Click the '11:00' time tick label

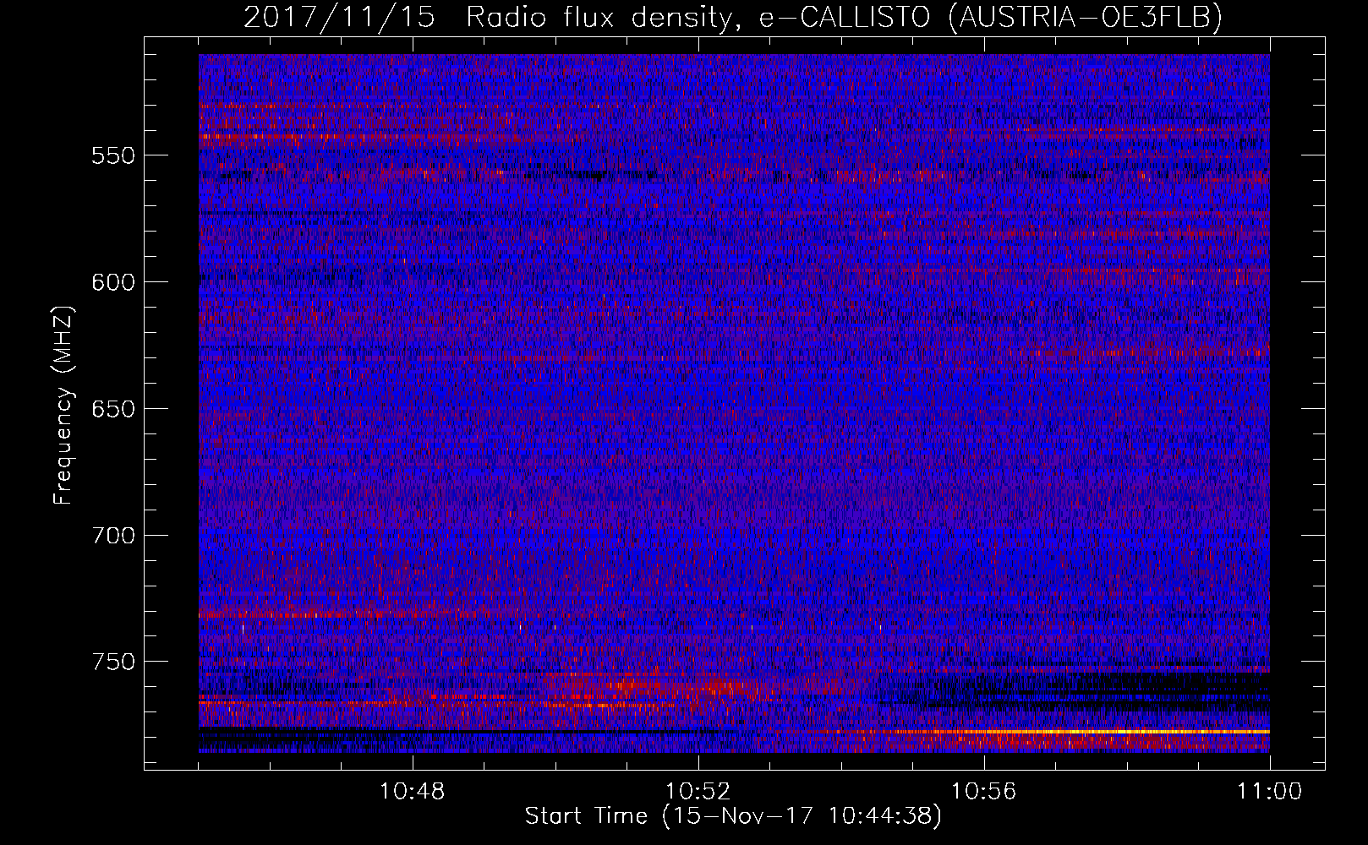1269,792
